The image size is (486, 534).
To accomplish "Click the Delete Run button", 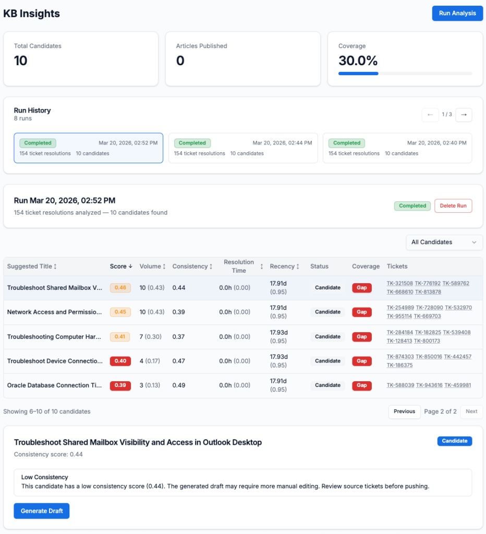I will 453,206.
